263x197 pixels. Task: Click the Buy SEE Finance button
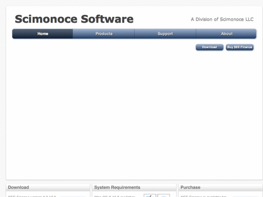240,47
